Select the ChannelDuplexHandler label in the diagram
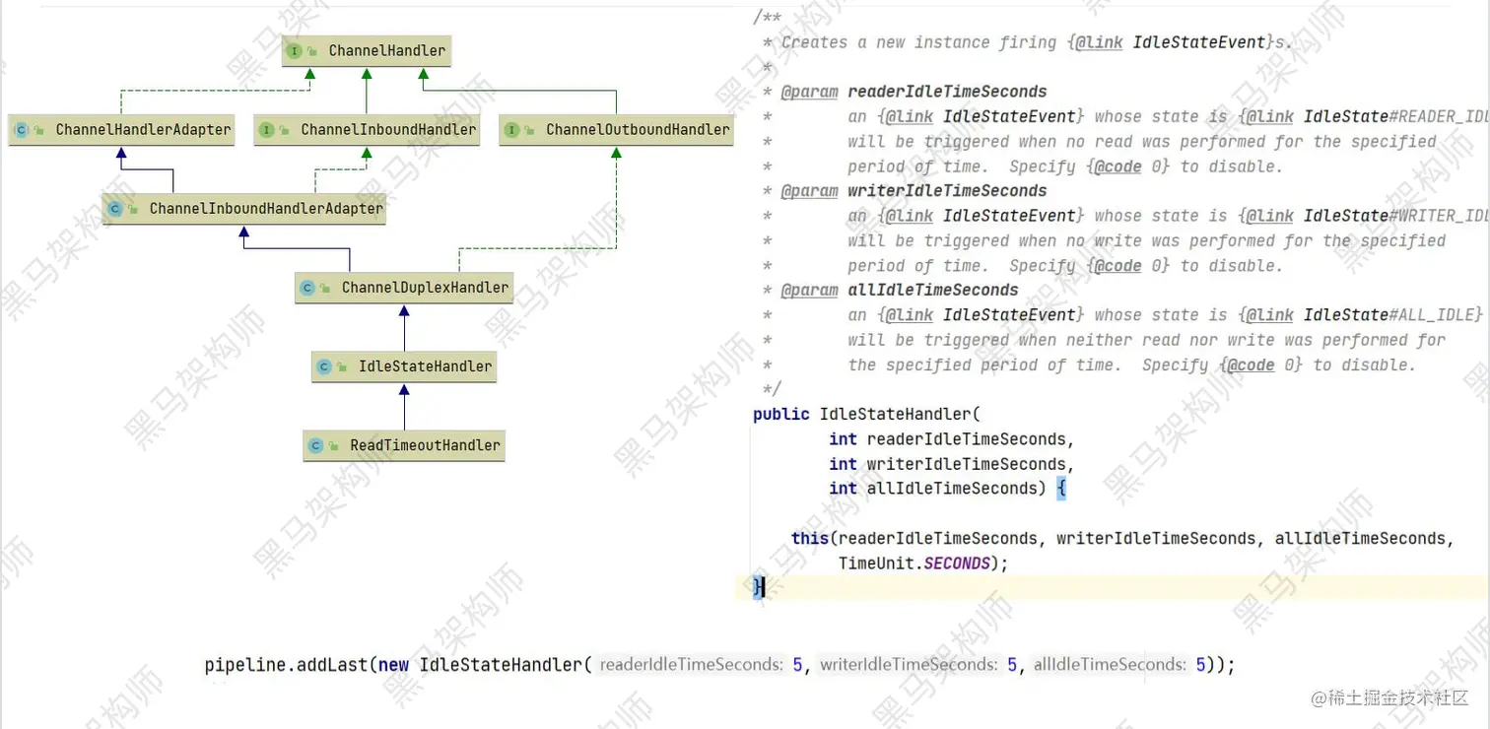 pyautogui.click(x=425, y=288)
